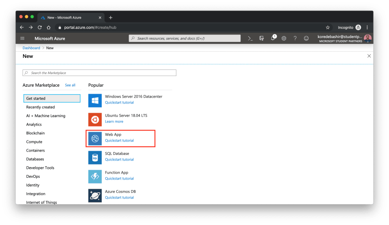Reload the Azure portal page
Screen dimensions: 389x225
coord(40,27)
